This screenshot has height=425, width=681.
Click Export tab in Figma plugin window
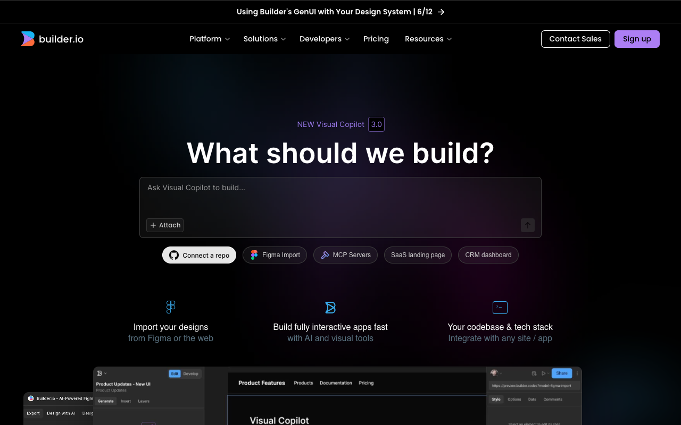pyautogui.click(x=34, y=413)
